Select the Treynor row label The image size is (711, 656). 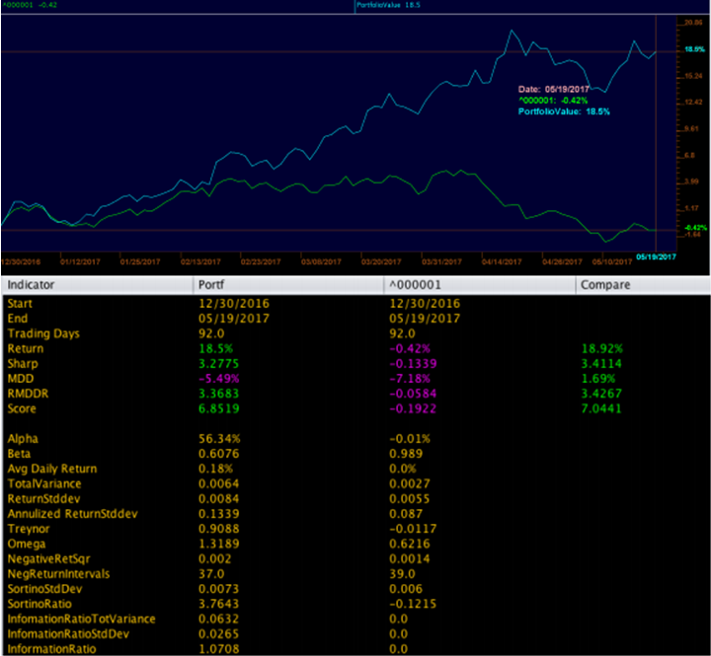(28, 529)
